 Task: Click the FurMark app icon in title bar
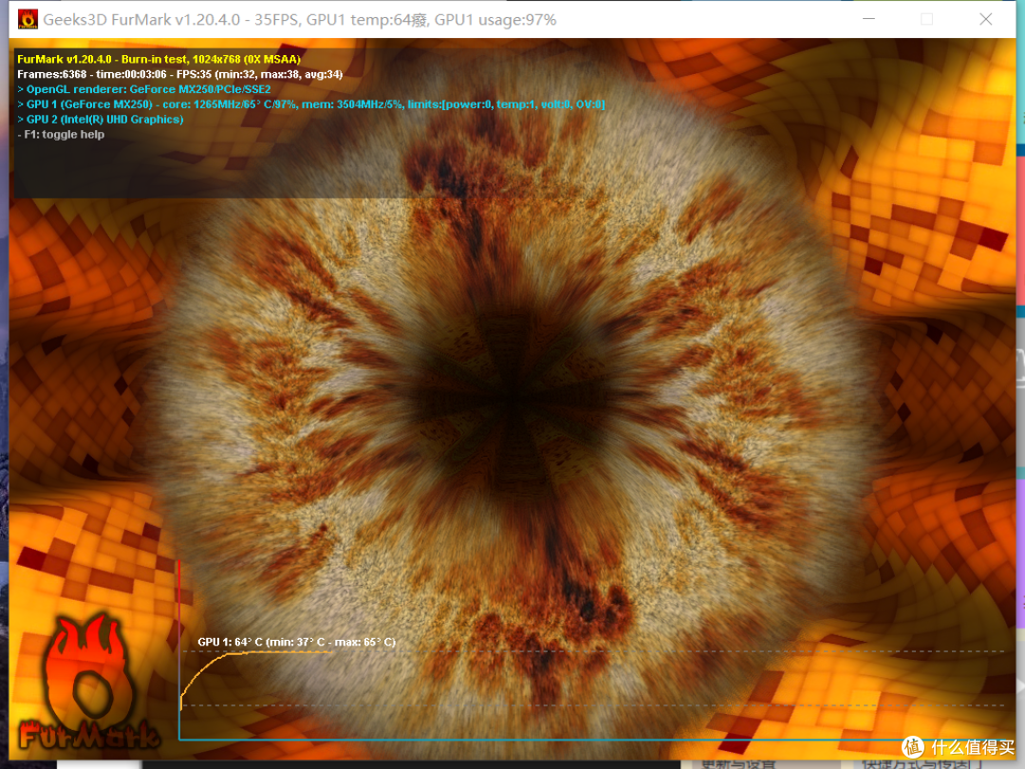click(x=28, y=20)
